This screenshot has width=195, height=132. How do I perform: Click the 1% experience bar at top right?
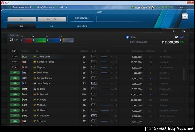point(181,8)
